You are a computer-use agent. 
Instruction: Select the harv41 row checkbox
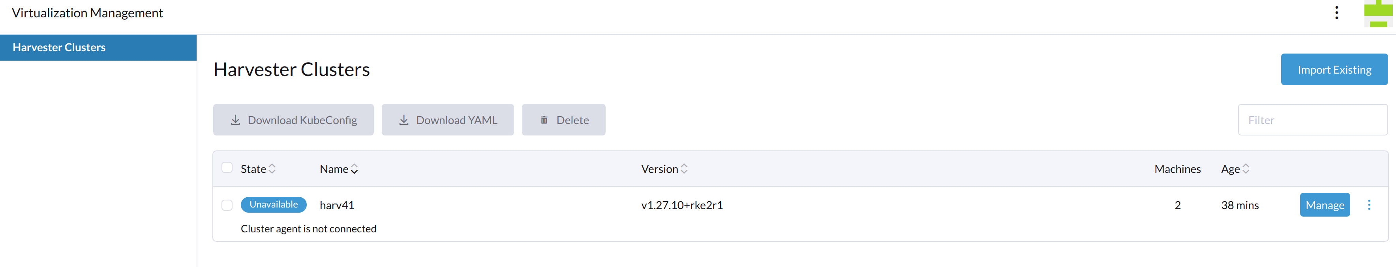pyautogui.click(x=227, y=205)
